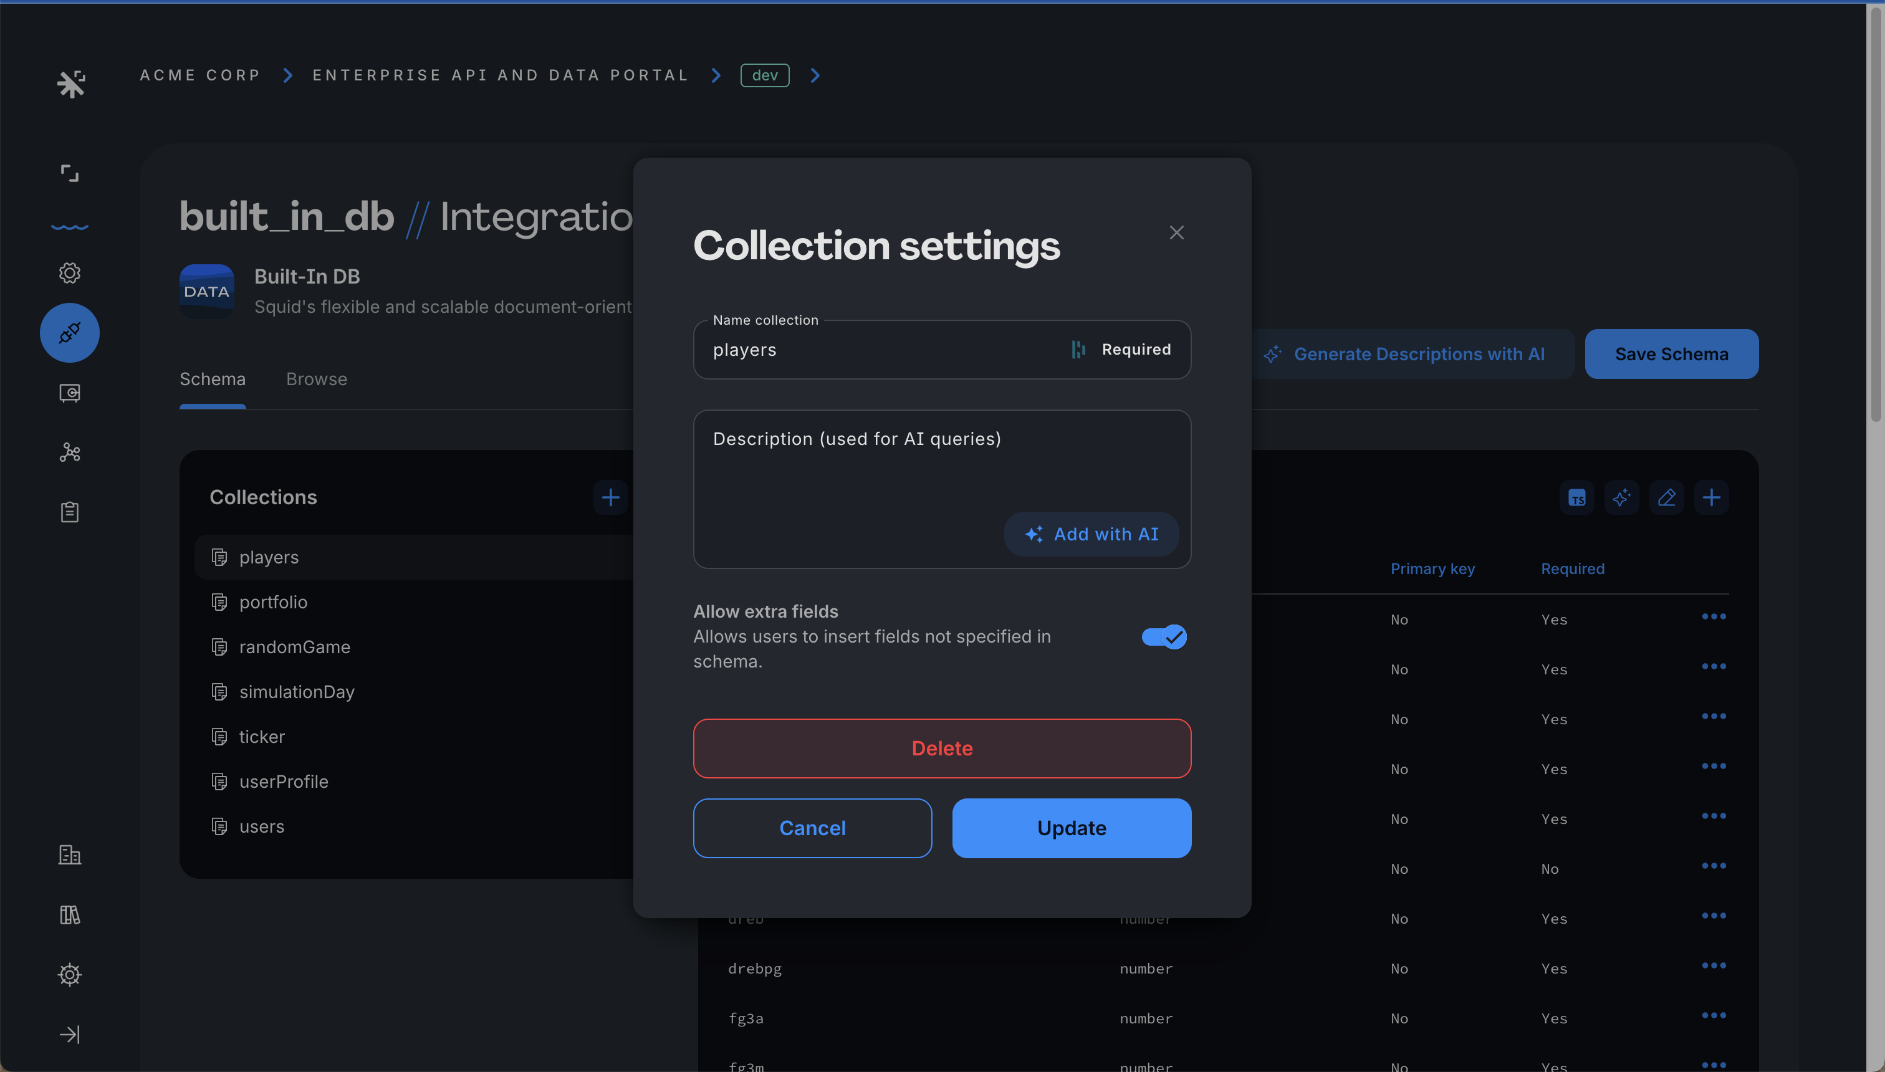Image resolution: width=1885 pixels, height=1072 pixels.
Task: Click the page vertical scrollbar
Action: point(1876,214)
